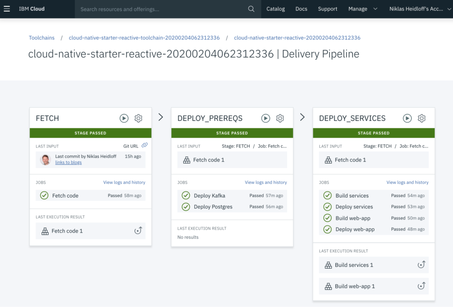Click Fetch code passed checkmark icon
Screen dimensions: 453x307
click(44, 196)
